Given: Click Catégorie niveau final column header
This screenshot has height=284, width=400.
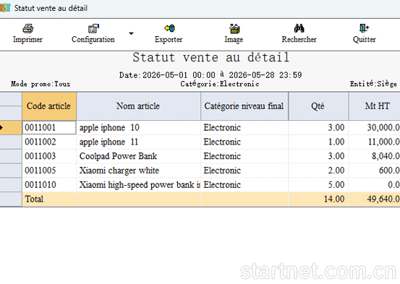Looking at the screenshot, I should tap(244, 106).
